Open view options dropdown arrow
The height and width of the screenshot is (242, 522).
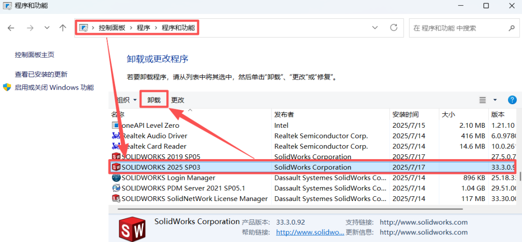click(495, 100)
